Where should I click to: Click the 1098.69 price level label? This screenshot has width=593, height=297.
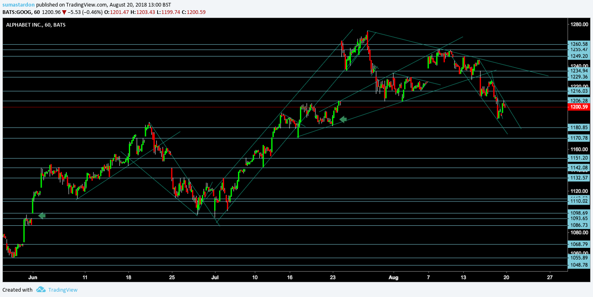579,213
